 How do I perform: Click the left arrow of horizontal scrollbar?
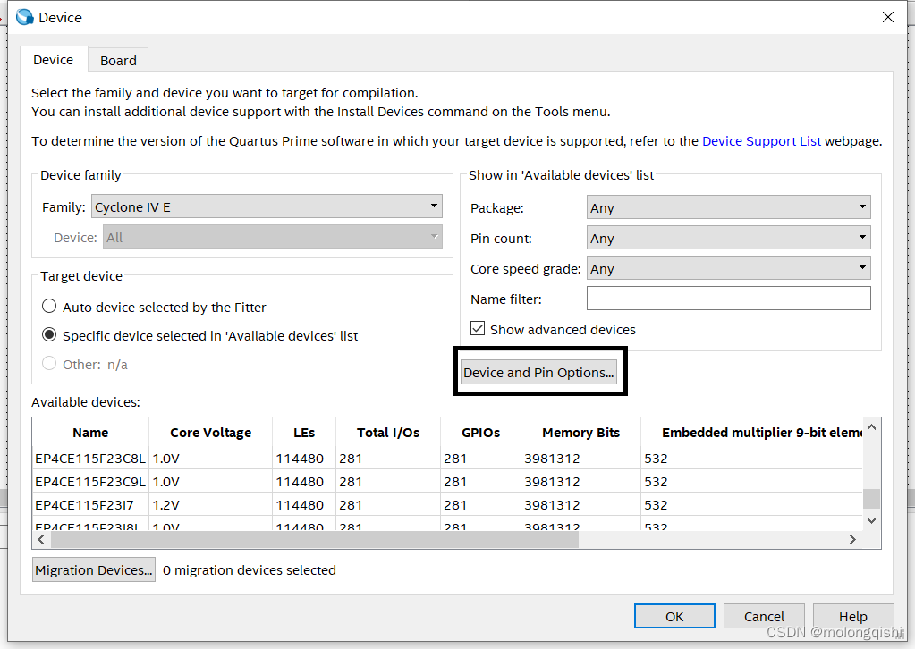(x=41, y=539)
